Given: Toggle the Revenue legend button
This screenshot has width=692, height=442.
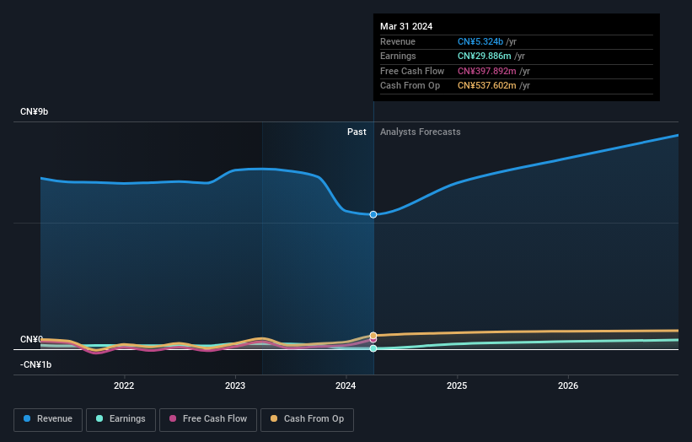Looking at the screenshot, I should pyautogui.click(x=48, y=419).
